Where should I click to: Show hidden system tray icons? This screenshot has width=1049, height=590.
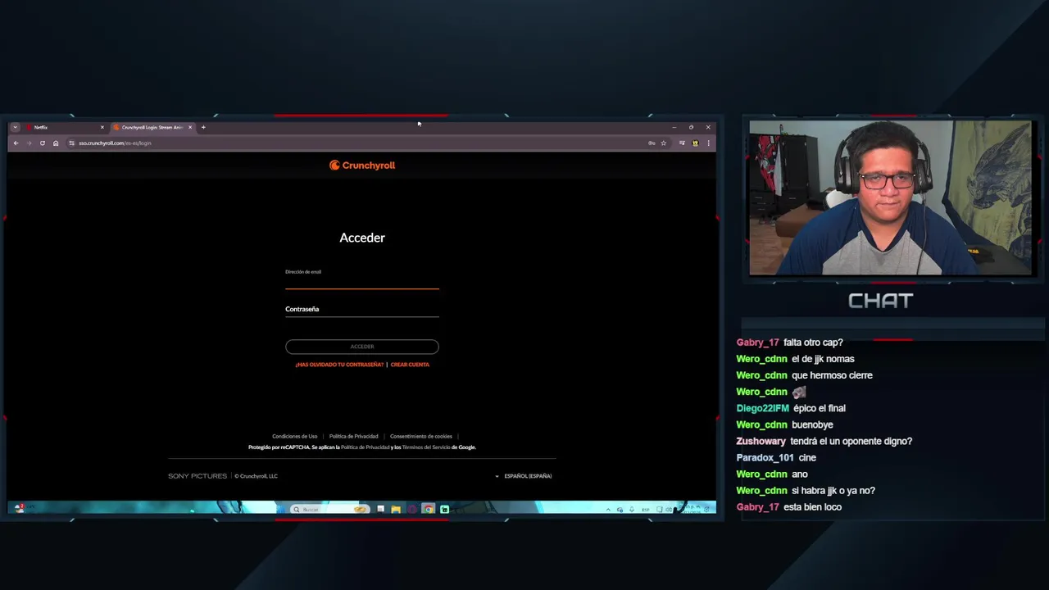(608, 510)
